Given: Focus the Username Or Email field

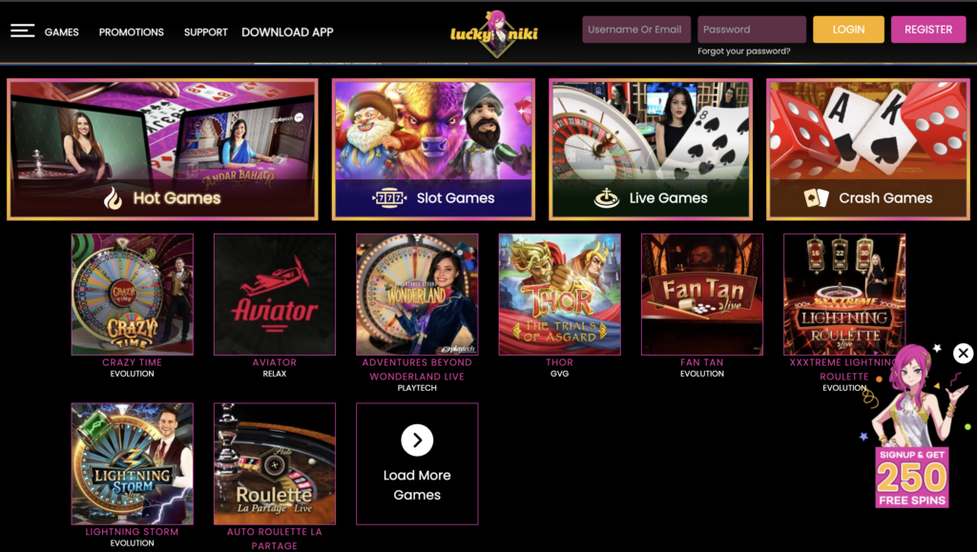Looking at the screenshot, I should point(636,30).
